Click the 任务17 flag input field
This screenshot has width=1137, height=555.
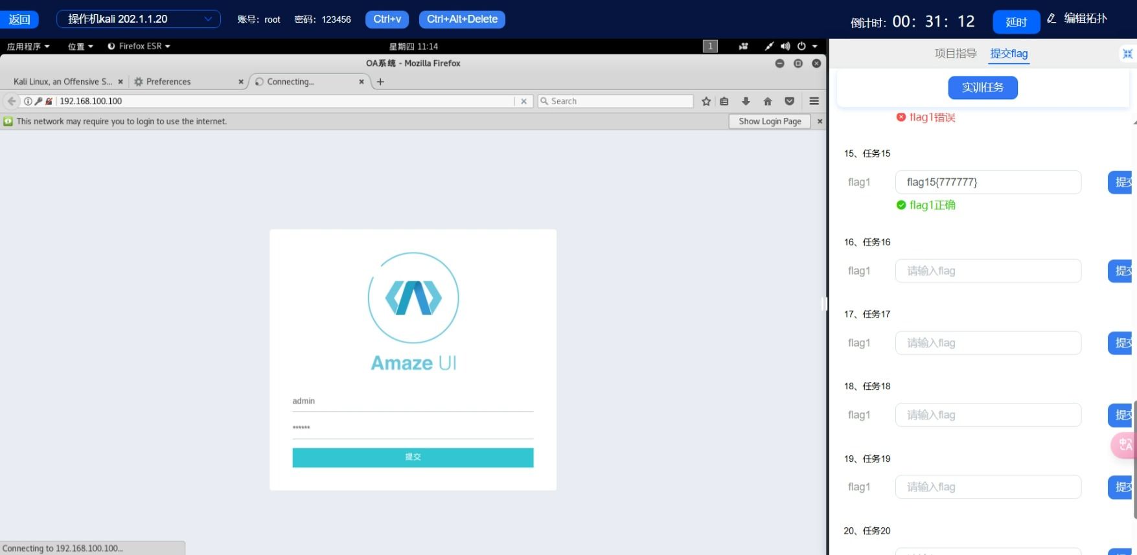[x=988, y=343]
